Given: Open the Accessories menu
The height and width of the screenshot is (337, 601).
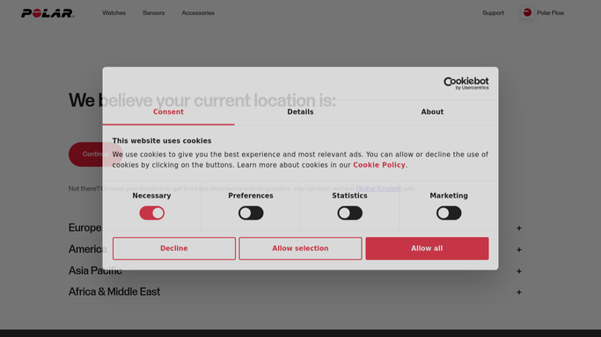Looking at the screenshot, I should click(x=198, y=13).
